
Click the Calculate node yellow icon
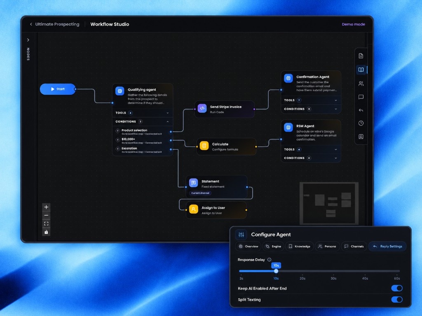tap(204, 145)
